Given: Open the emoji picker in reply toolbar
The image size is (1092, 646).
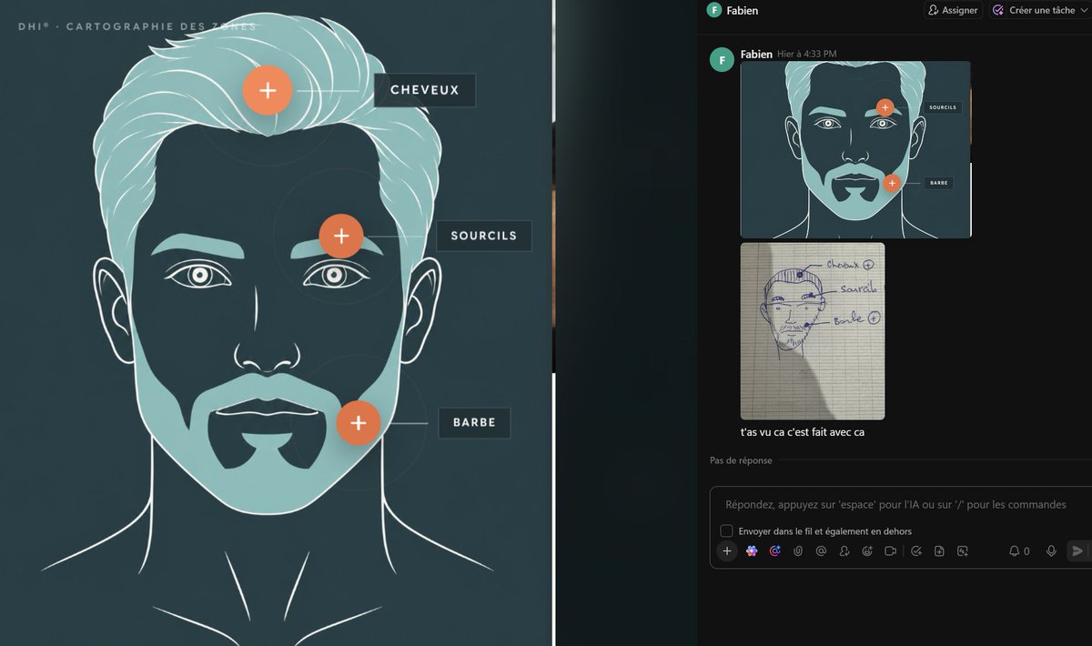Looking at the screenshot, I should coord(867,550).
